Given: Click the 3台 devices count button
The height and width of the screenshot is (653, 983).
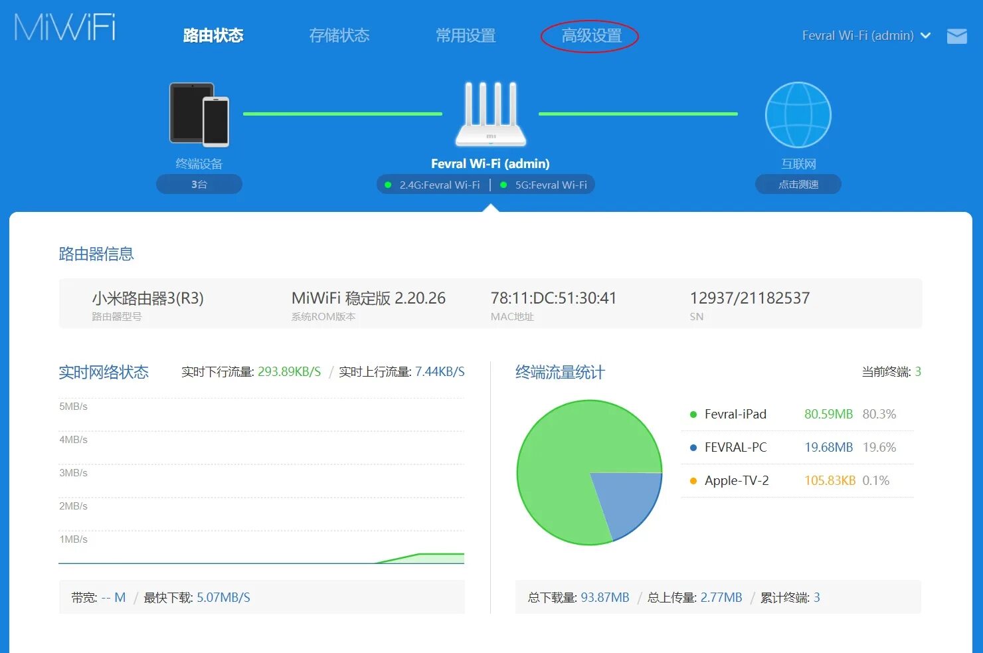Looking at the screenshot, I should pos(199,184).
